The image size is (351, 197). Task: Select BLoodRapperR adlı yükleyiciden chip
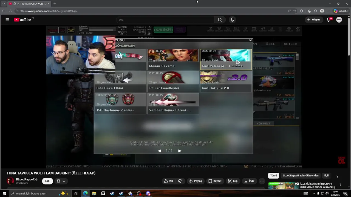(301, 176)
